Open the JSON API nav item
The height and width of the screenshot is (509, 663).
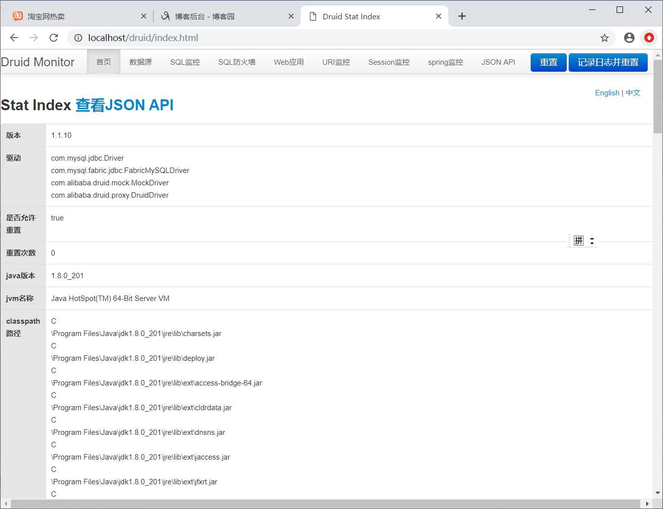pyautogui.click(x=498, y=62)
